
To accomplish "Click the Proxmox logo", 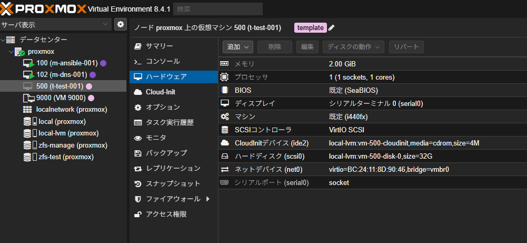I will [43, 8].
